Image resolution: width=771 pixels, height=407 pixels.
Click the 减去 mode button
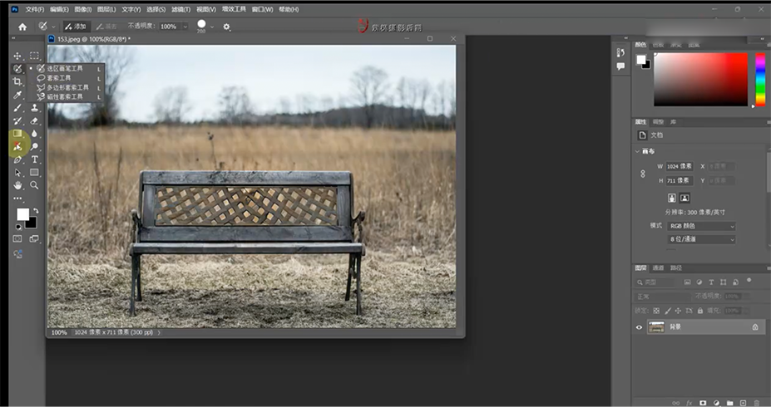tap(106, 27)
